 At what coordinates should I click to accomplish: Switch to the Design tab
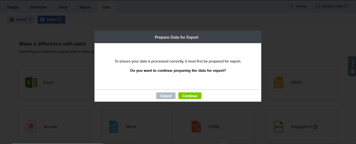coord(13,7)
